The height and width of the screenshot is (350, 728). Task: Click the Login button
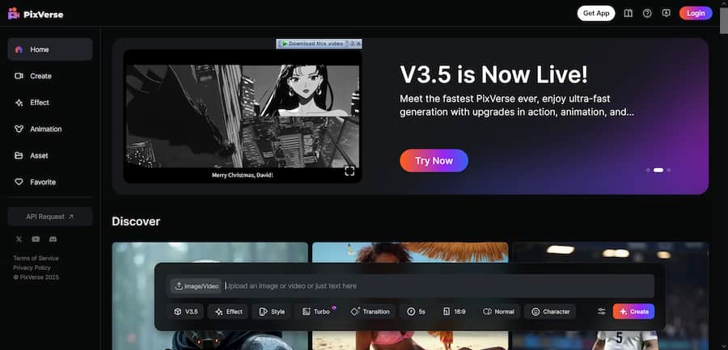[x=696, y=13]
